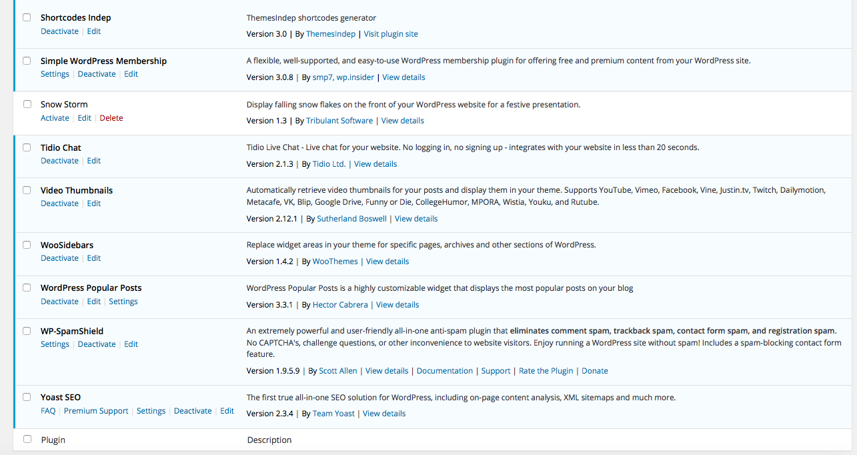Check the WordPress Popular Posts checkbox
The image size is (857, 455).
[x=27, y=288]
